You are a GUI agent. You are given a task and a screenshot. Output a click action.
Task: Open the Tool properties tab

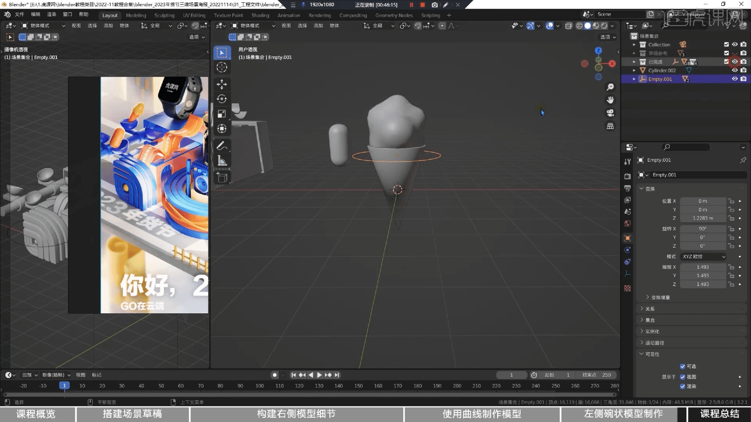627,161
